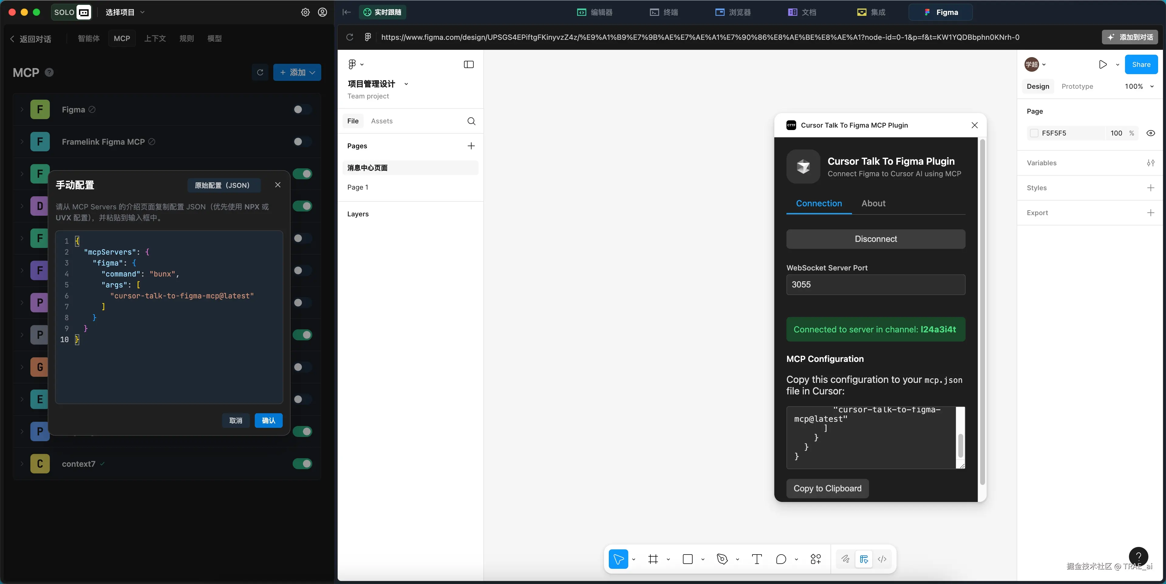Toggle page background visibility eye icon
1166x584 pixels.
1151,133
